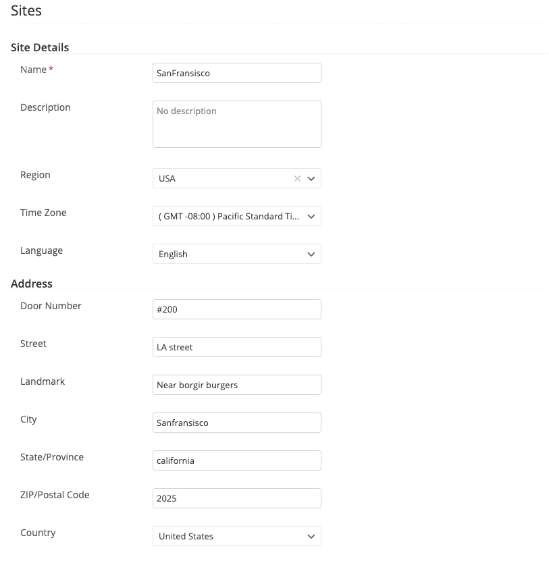
Task: Select the Landmark input field
Action: (x=236, y=385)
